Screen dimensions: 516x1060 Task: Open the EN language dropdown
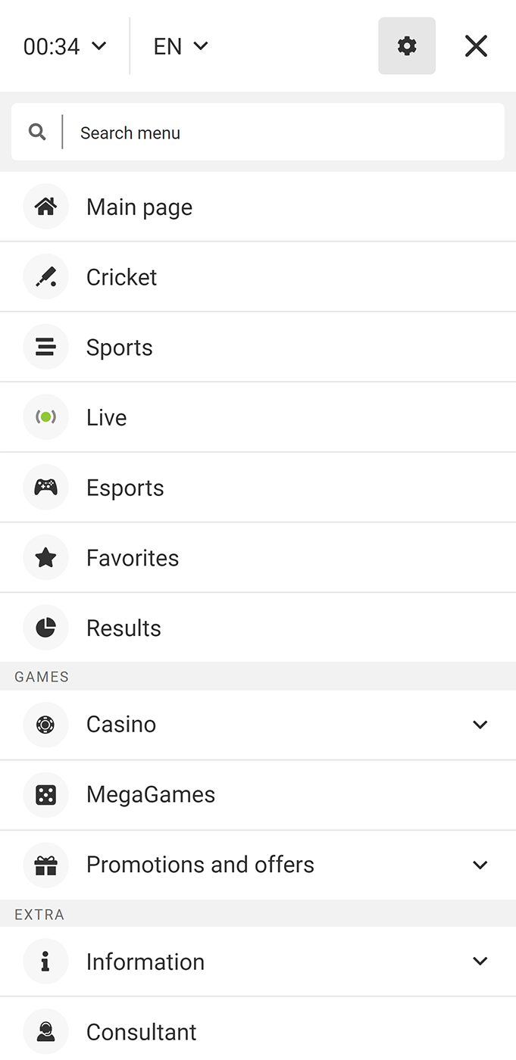pos(180,46)
